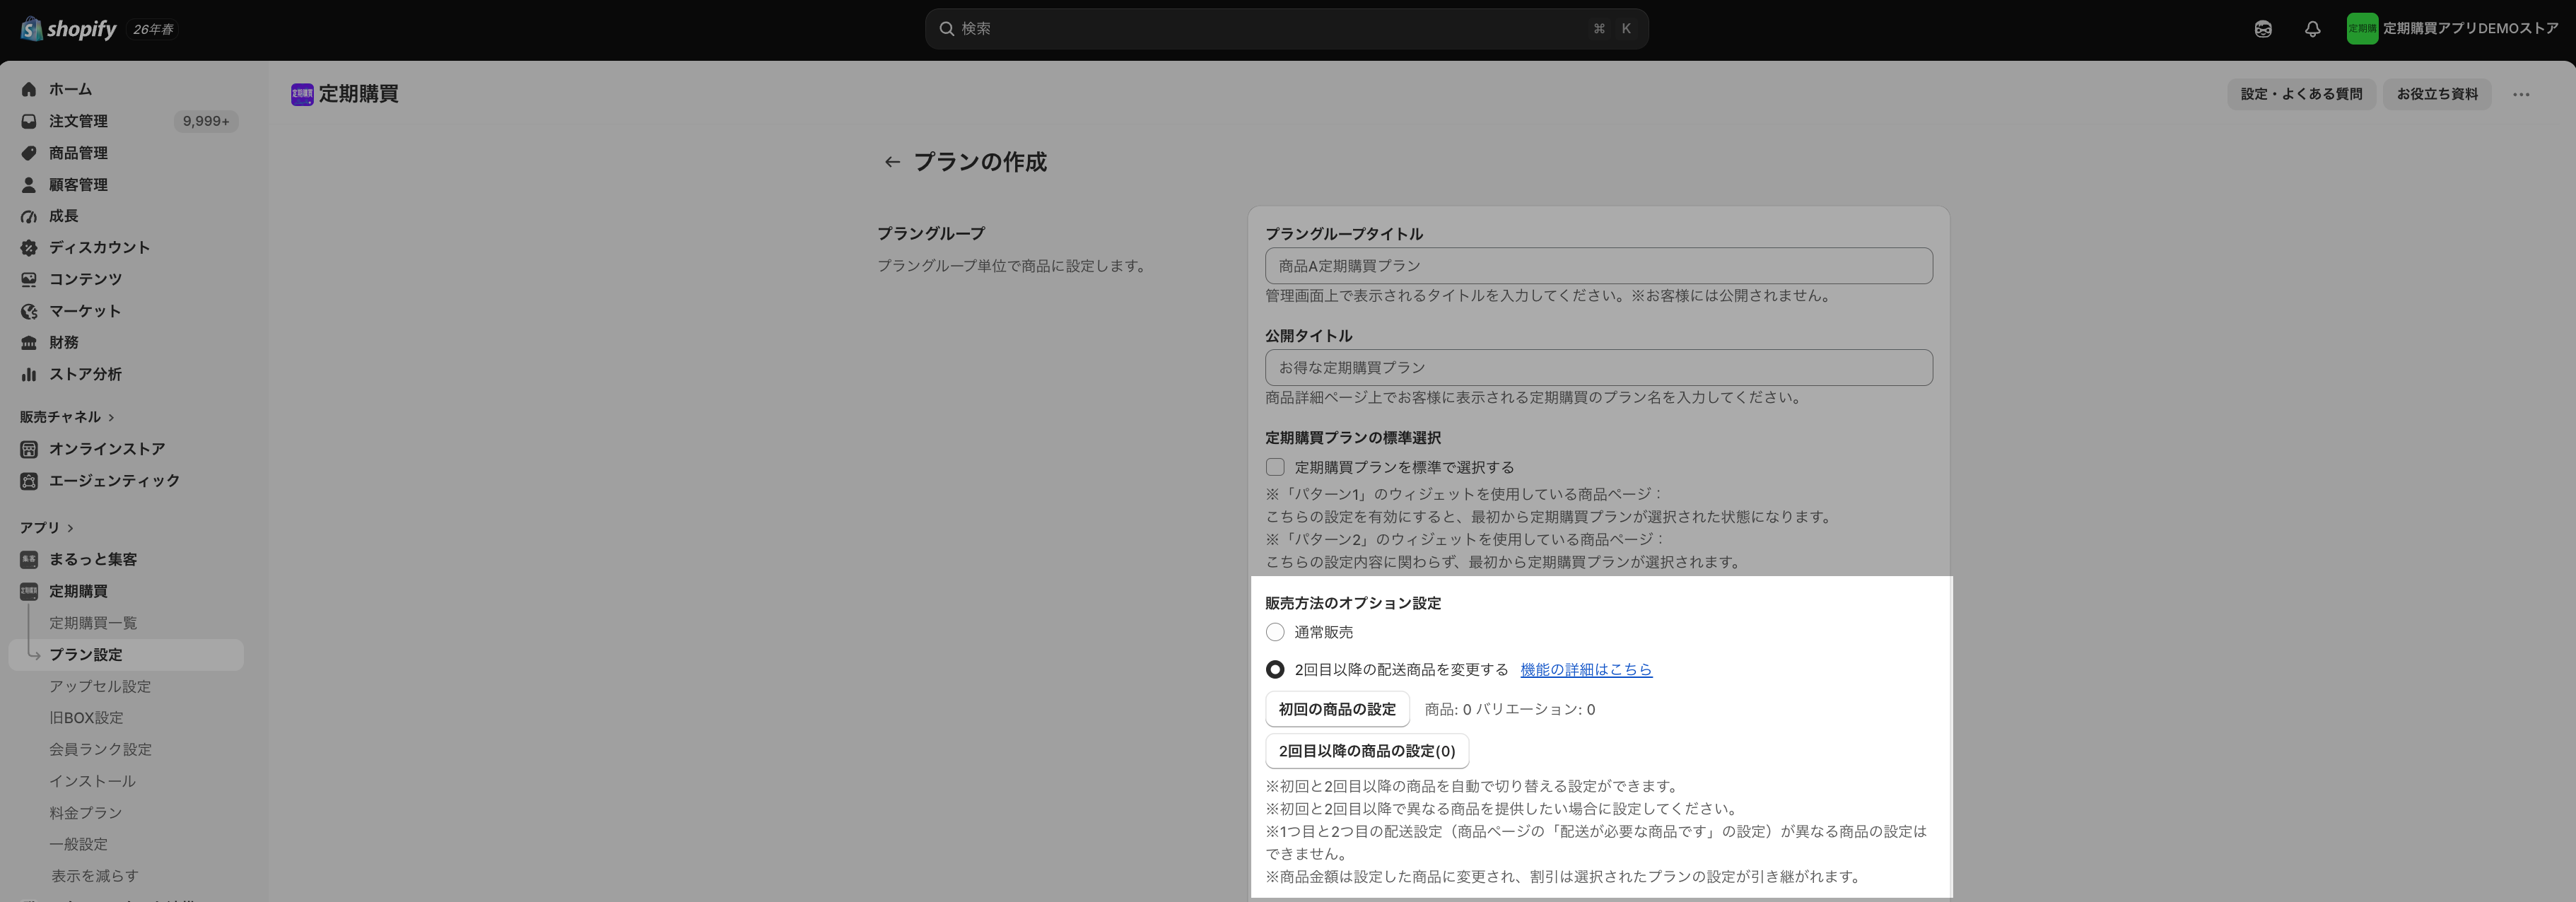This screenshot has width=2576, height=902.
Task: Click the green store avatar icon
Action: click(x=2362, y=29)
